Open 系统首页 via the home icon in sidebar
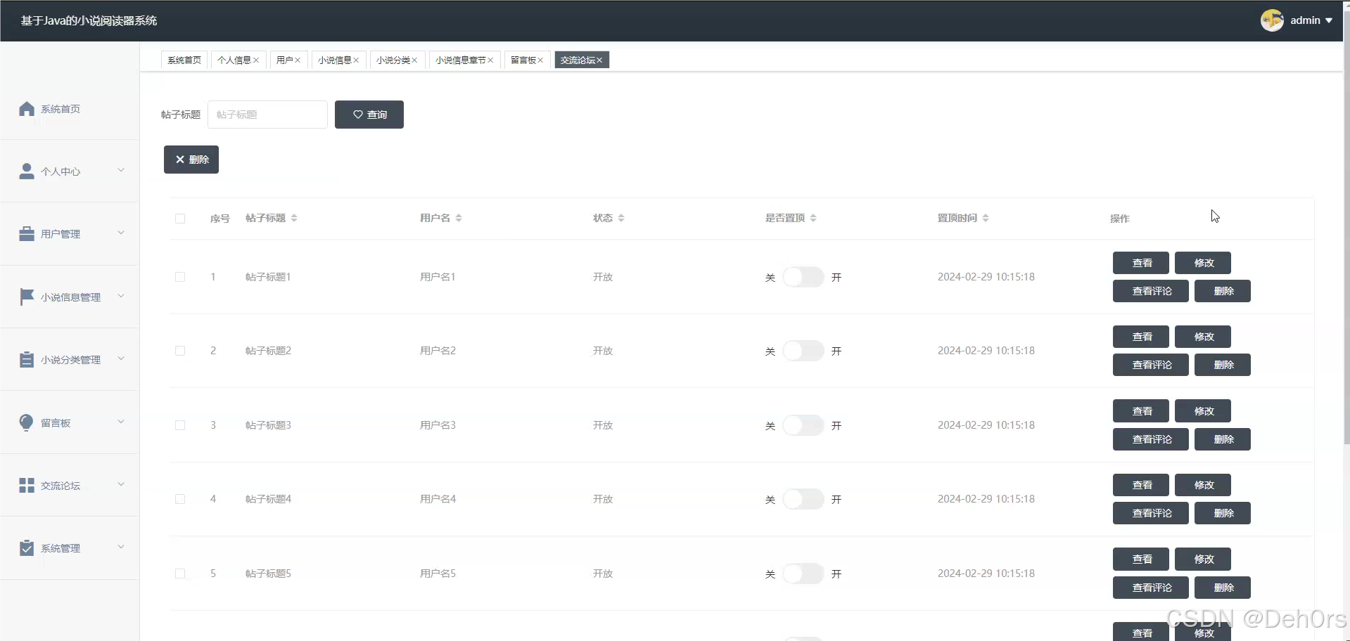The height and width of the screenshot is (641, 1350). [26, 108]
